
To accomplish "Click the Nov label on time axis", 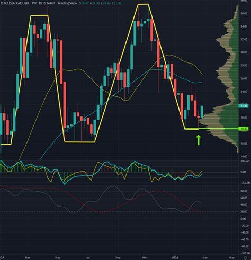I will (x=145, y=258).
